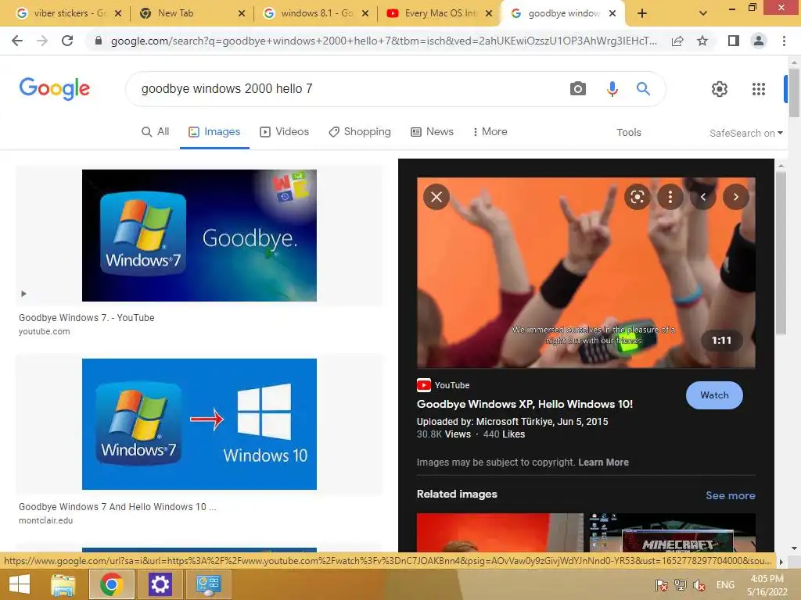Open PC settings gear in taskbar
This screenshot has height=600, width=801.
coord(160,584)
